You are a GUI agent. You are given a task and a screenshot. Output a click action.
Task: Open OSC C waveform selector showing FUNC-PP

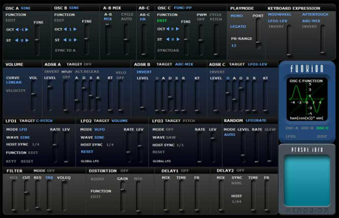click(x=183, y=8)
